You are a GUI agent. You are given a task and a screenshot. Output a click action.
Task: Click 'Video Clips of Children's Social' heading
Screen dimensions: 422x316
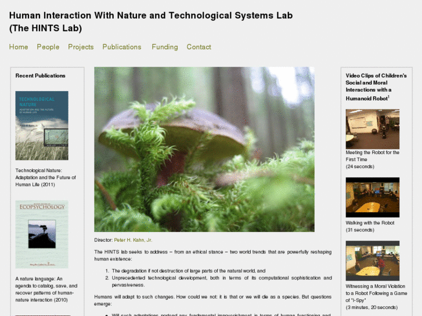[376, 87]
